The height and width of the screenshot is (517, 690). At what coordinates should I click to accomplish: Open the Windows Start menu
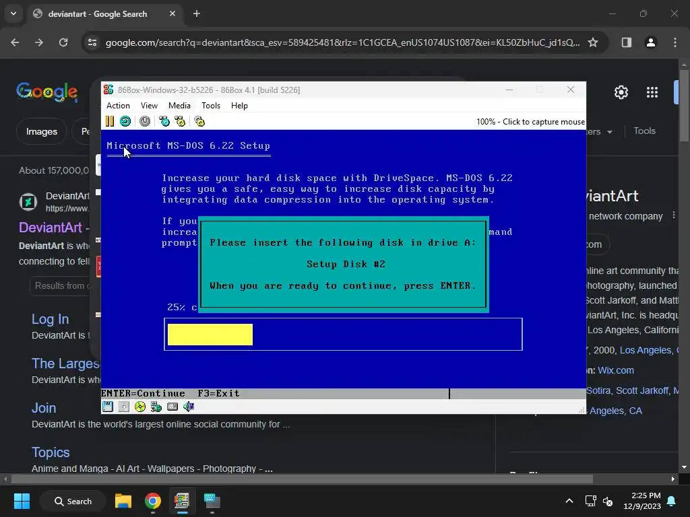tap(22, 501)
